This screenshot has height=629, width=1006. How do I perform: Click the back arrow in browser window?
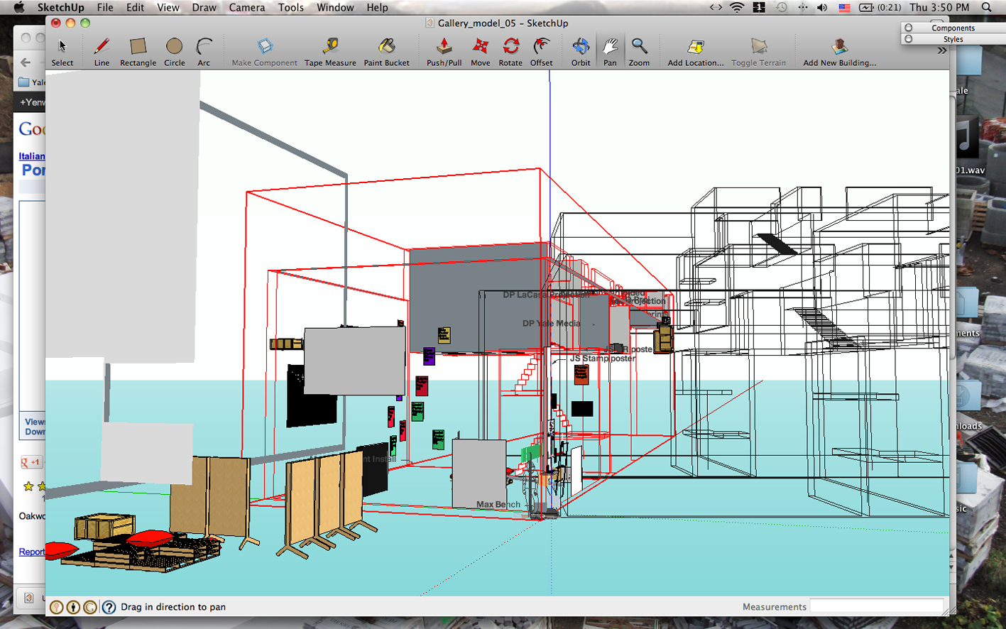click(x=26, y=62)
